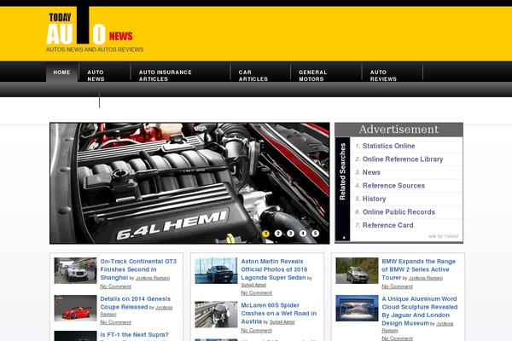The width and height of the screenshot is (512, 341).
Task: Switch to slide 3 in slideshow
Action: tap(290, 234)
